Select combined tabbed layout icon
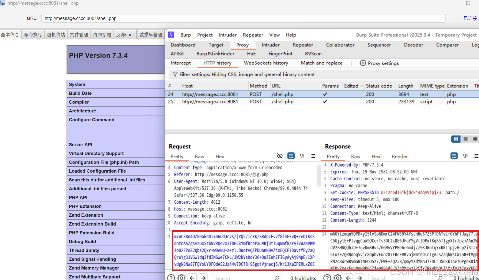Screen dimensions: 479x280 [x=475, y=139]
